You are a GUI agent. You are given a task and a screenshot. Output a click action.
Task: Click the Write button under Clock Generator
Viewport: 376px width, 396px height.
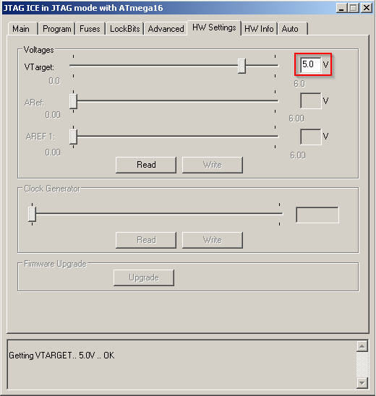(213, 240)
